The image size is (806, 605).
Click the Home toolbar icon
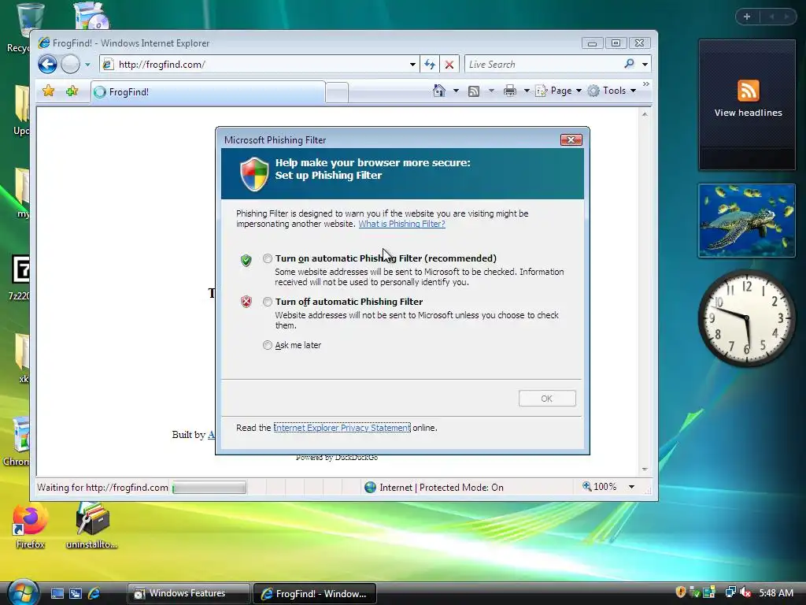tap(439, 91)
